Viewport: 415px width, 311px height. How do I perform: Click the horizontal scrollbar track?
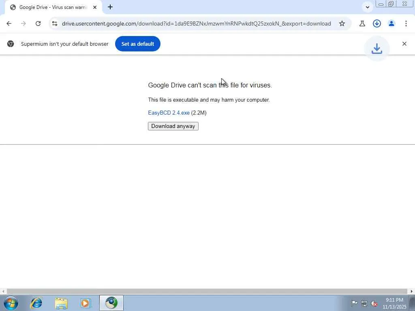(207, 292)
